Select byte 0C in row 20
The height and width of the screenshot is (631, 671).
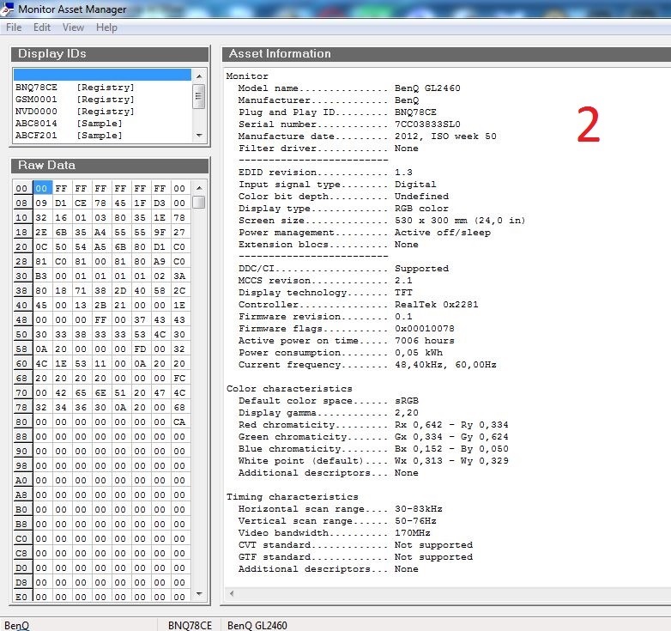coord(41,246)
